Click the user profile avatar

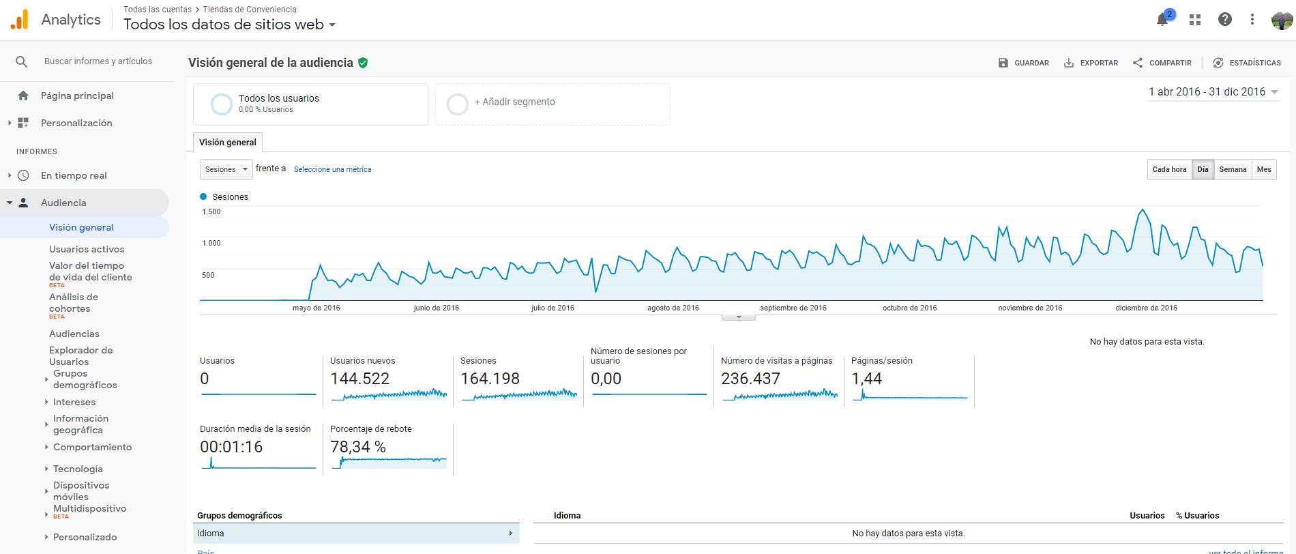tap(1282, 20)
